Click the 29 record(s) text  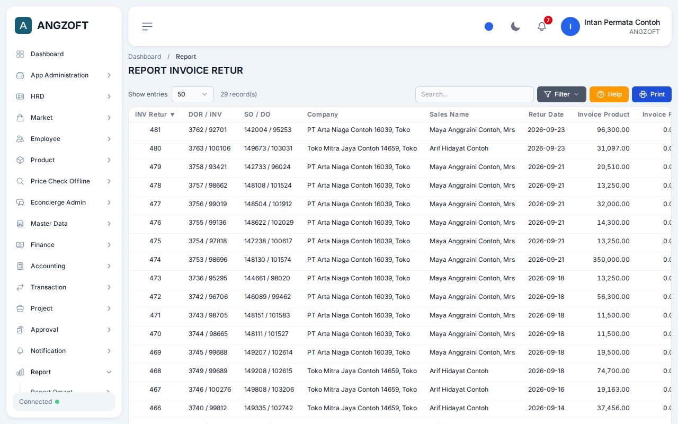[239, 94]
